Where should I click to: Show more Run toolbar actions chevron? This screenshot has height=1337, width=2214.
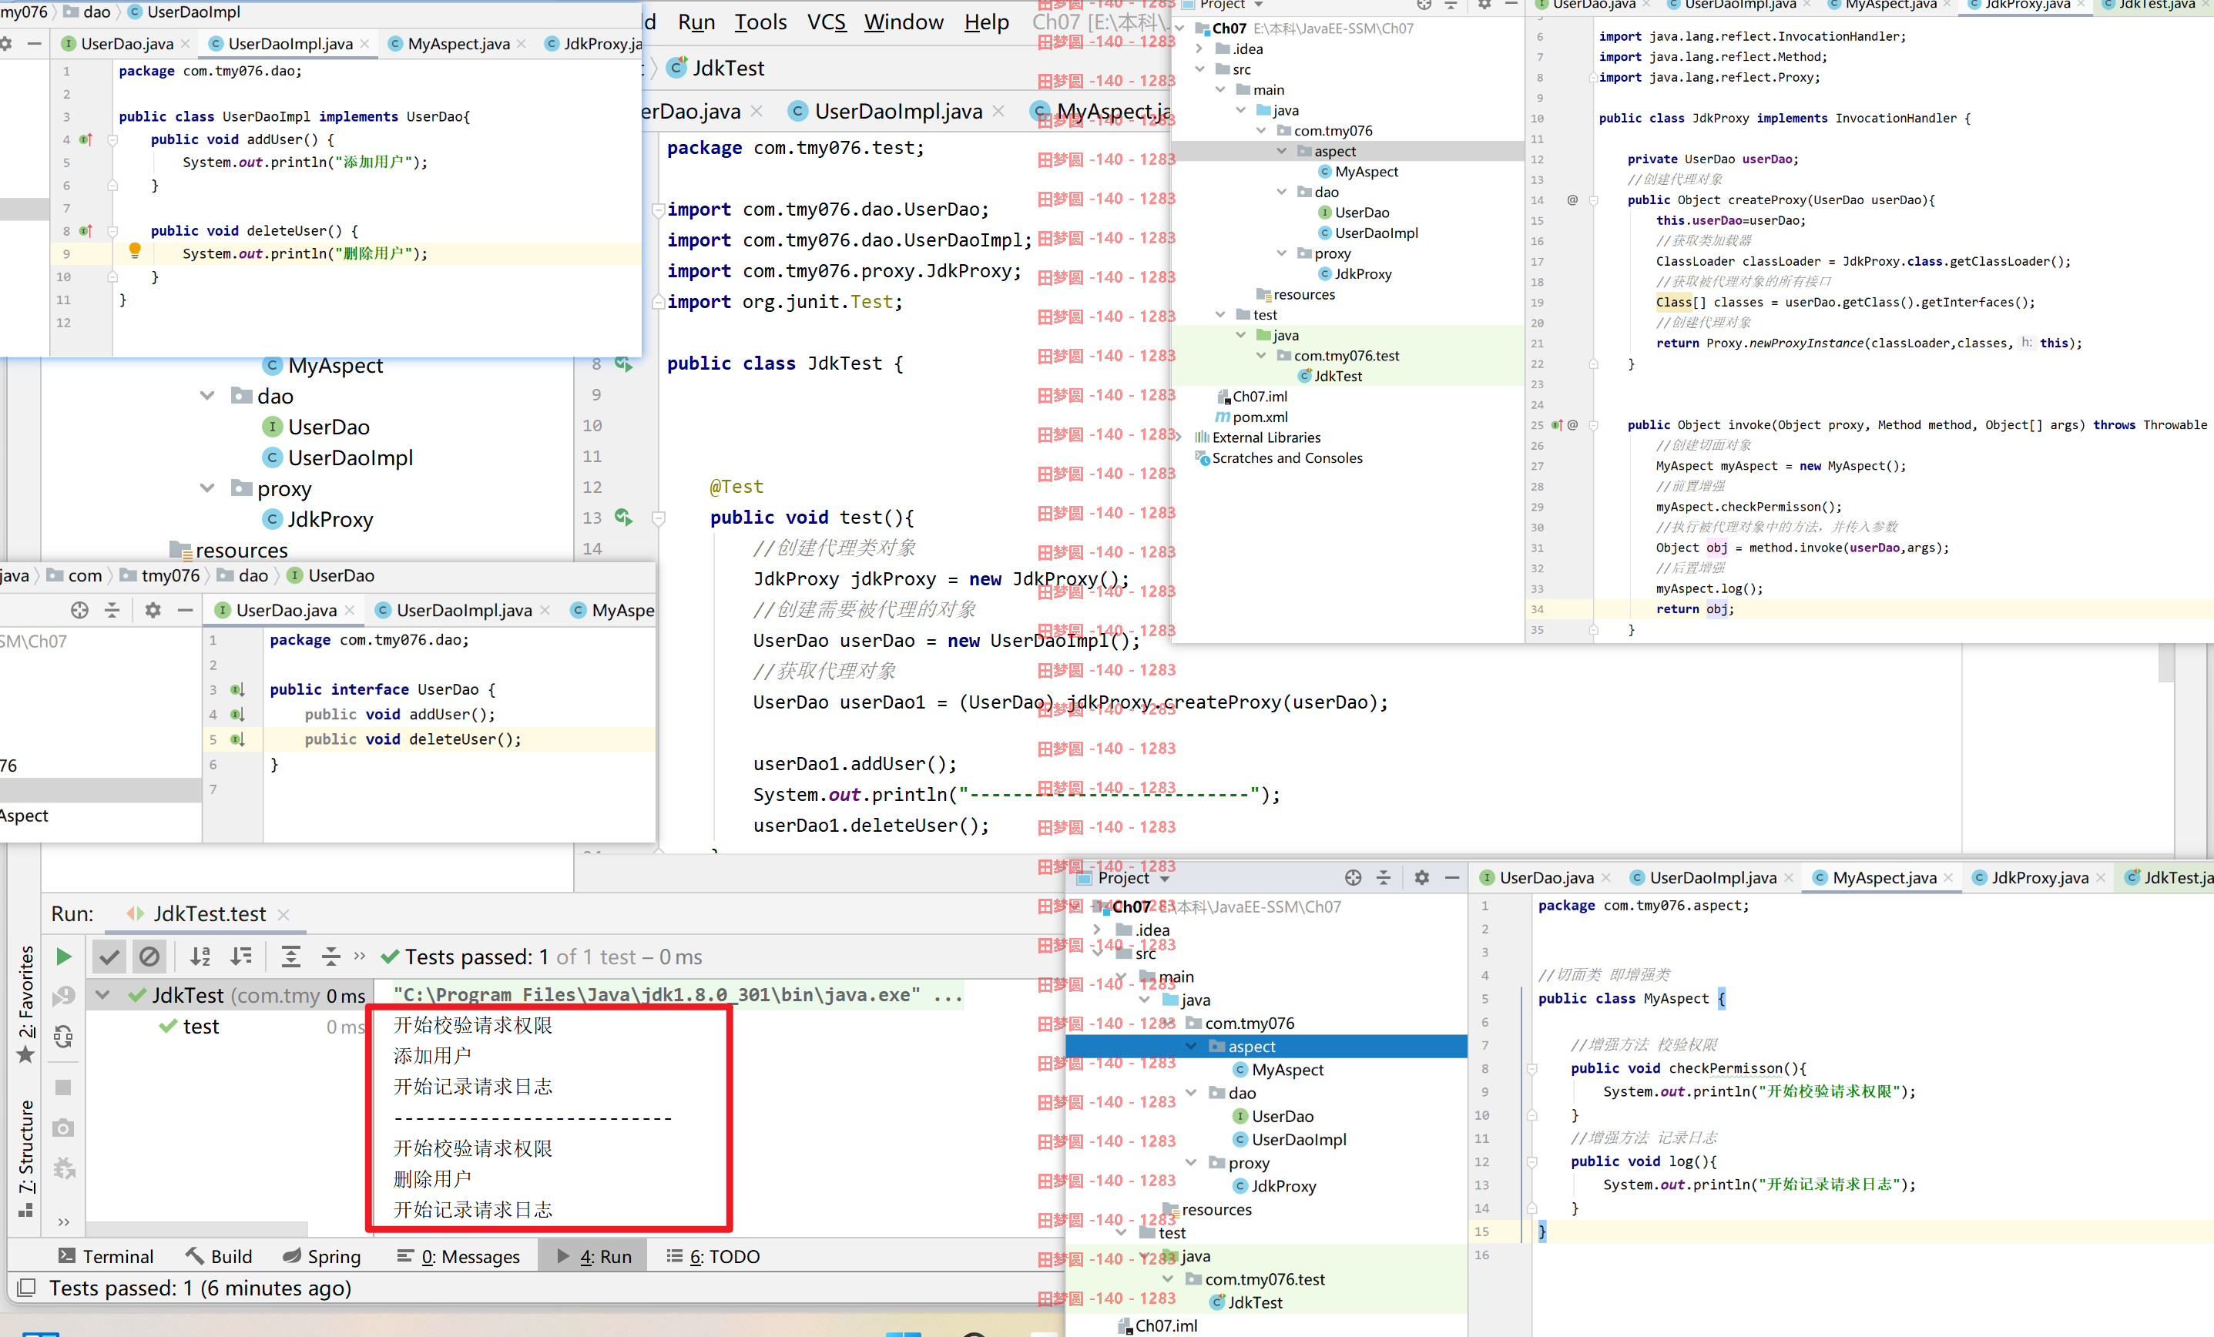(360, 956)
